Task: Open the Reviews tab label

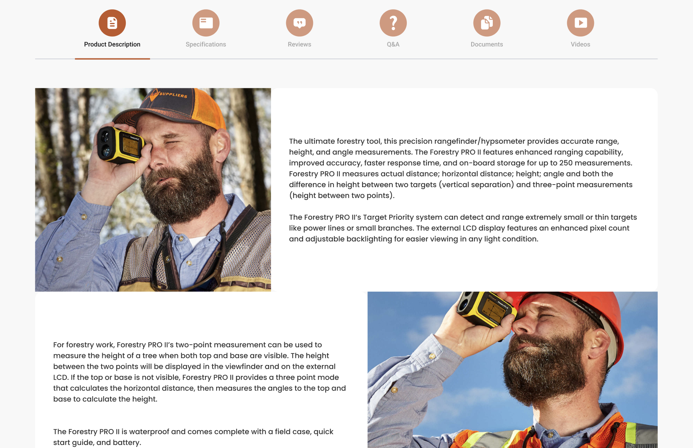Action: click(300, 44)
